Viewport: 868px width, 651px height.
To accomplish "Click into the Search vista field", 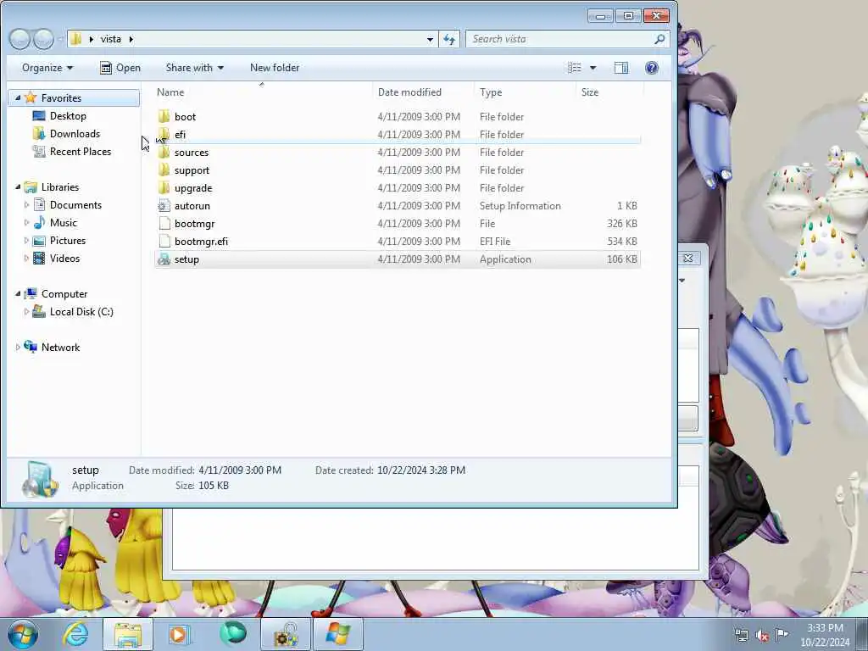I will (559, 39).
